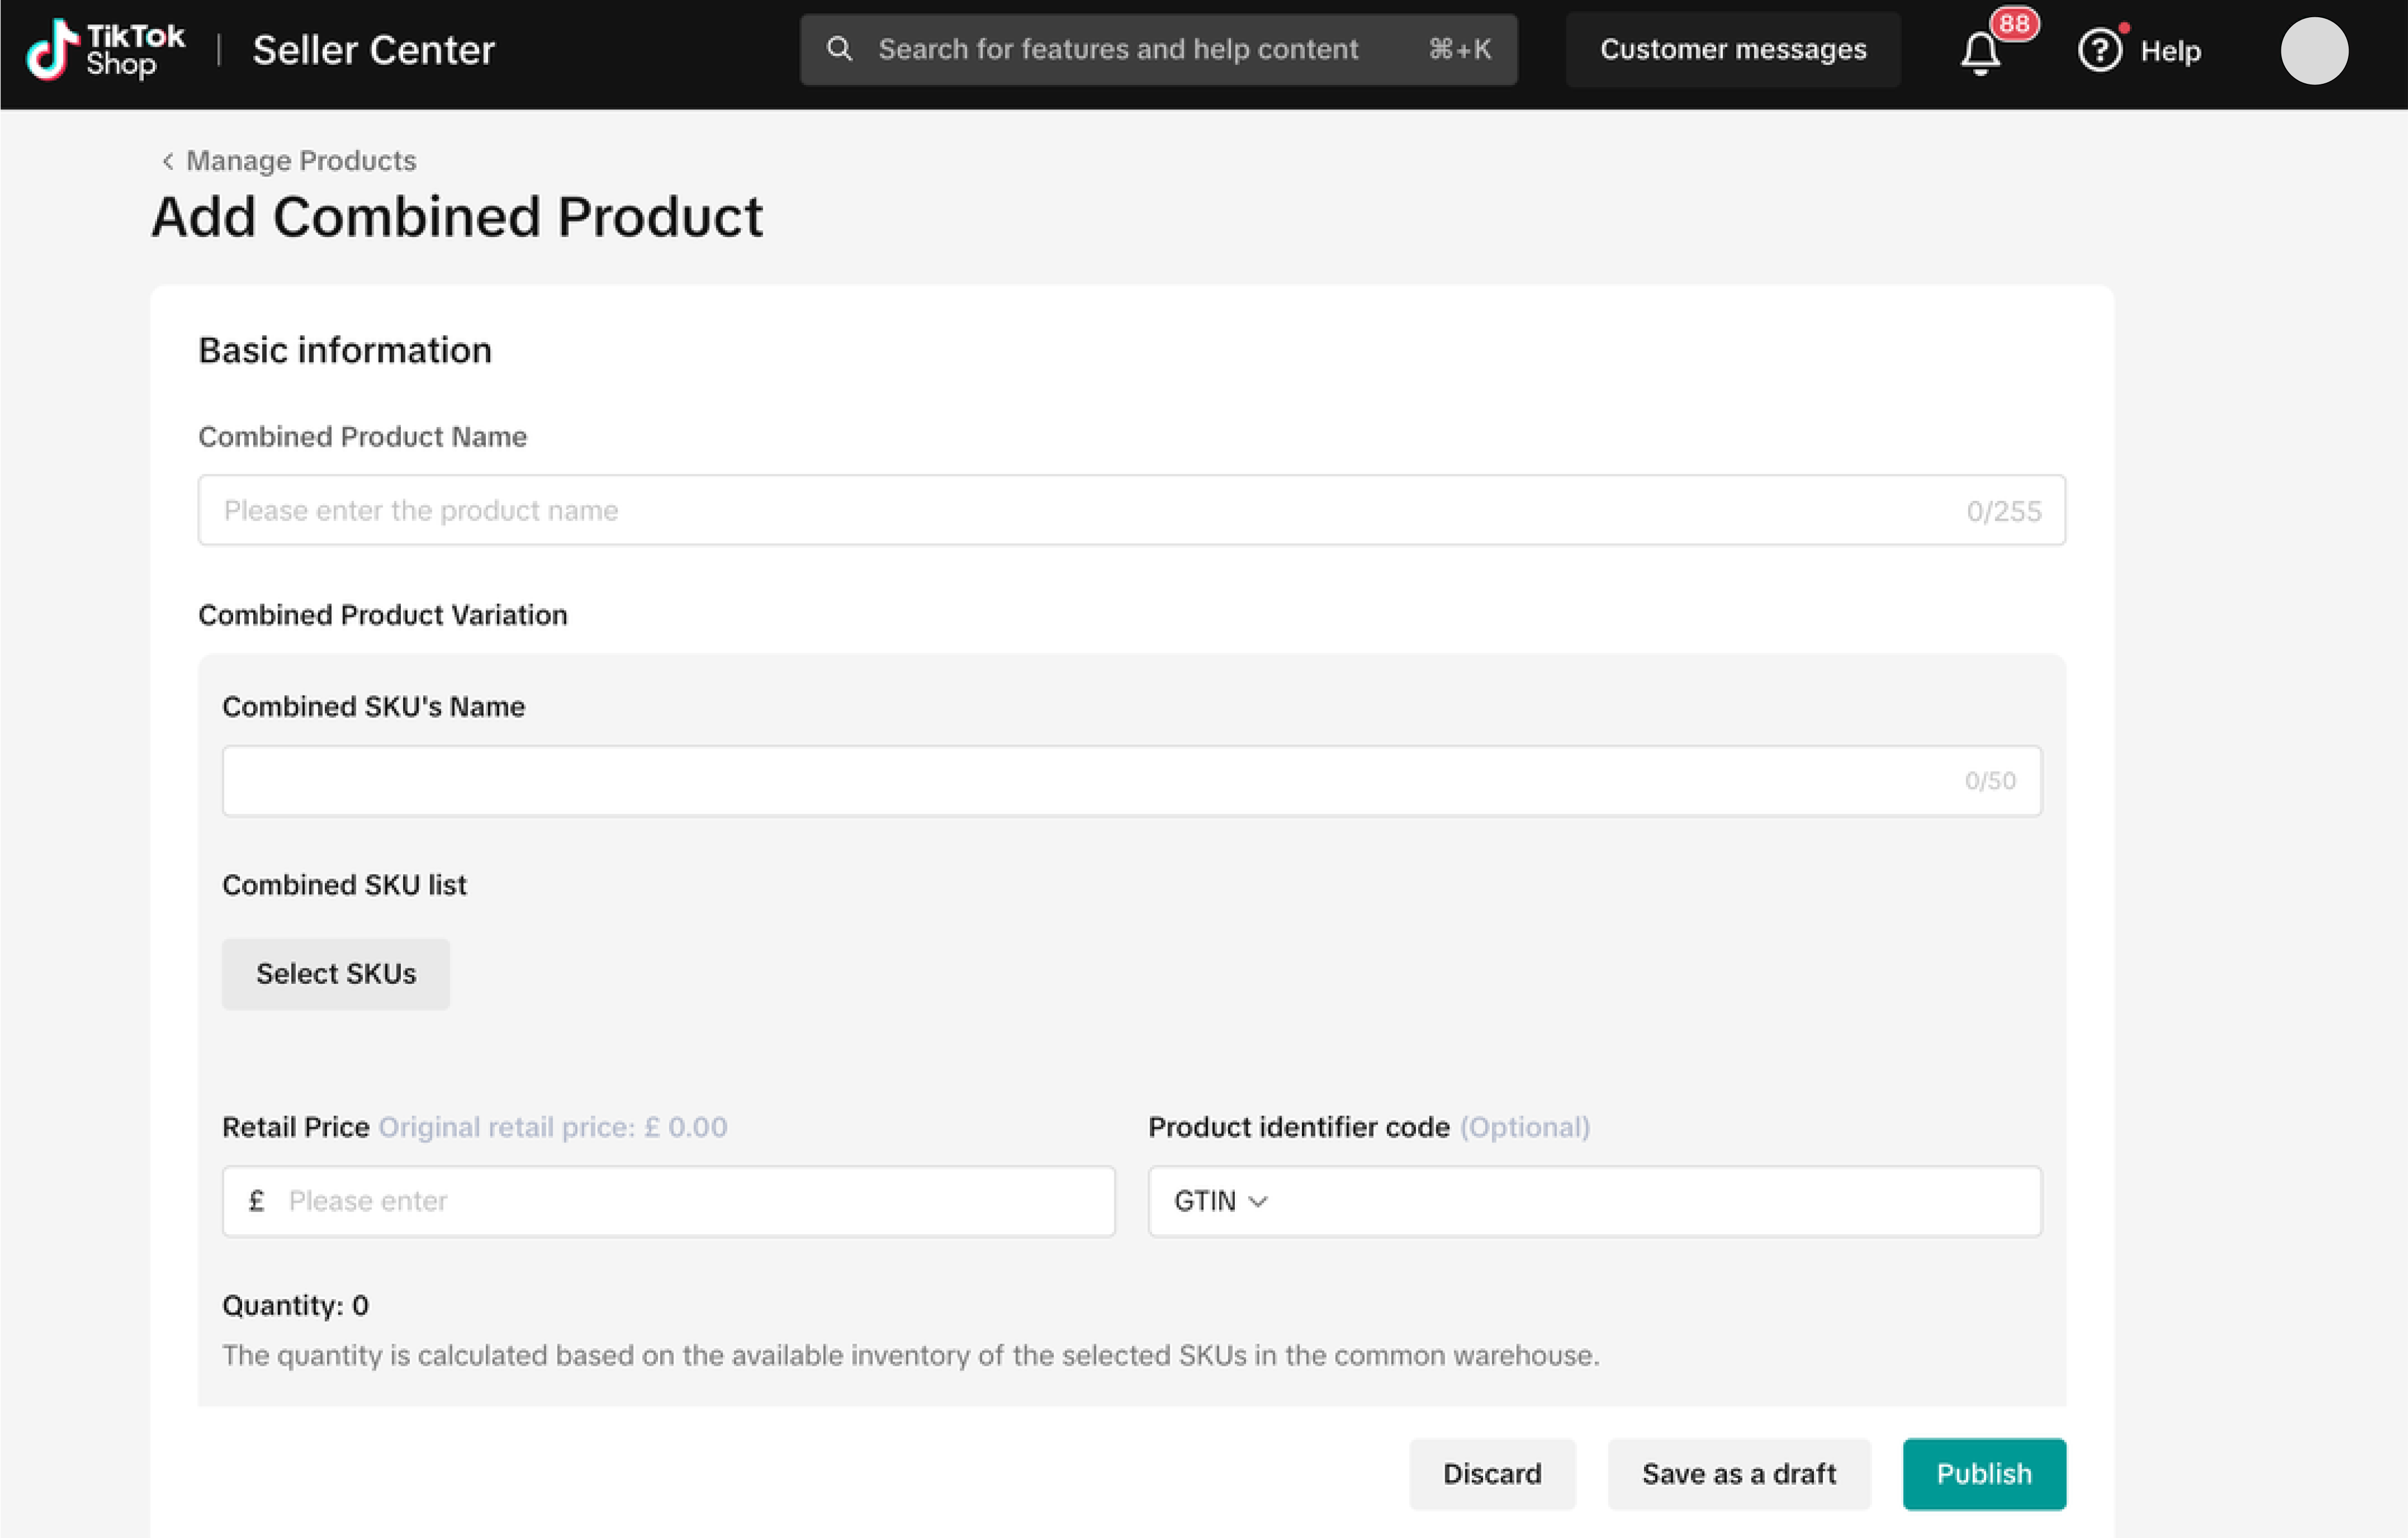Click the Seller Center title
Image resolution: width=2408 pixels, height=1538 pixels.
374,50
